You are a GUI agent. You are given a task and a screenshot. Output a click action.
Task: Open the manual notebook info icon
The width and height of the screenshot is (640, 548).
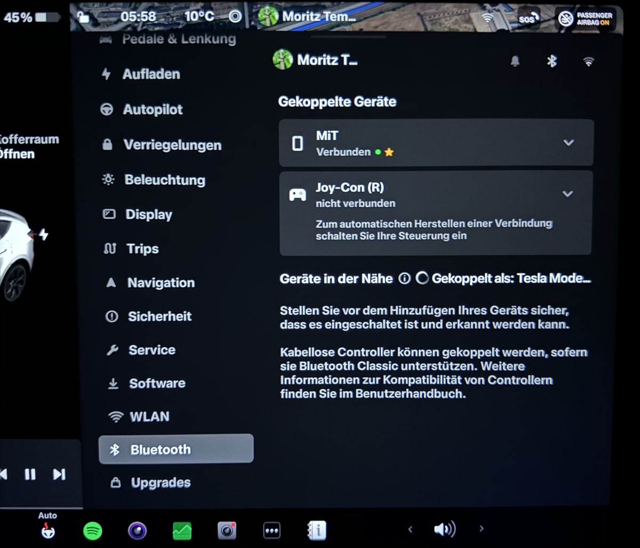317,530
